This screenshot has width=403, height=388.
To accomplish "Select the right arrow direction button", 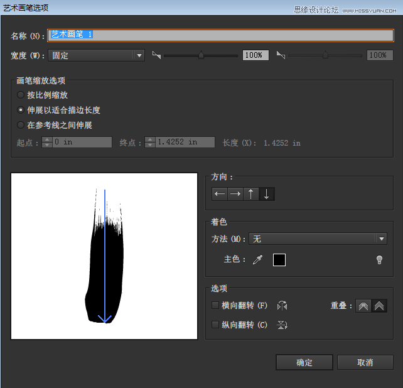I will tap(235, 194).
